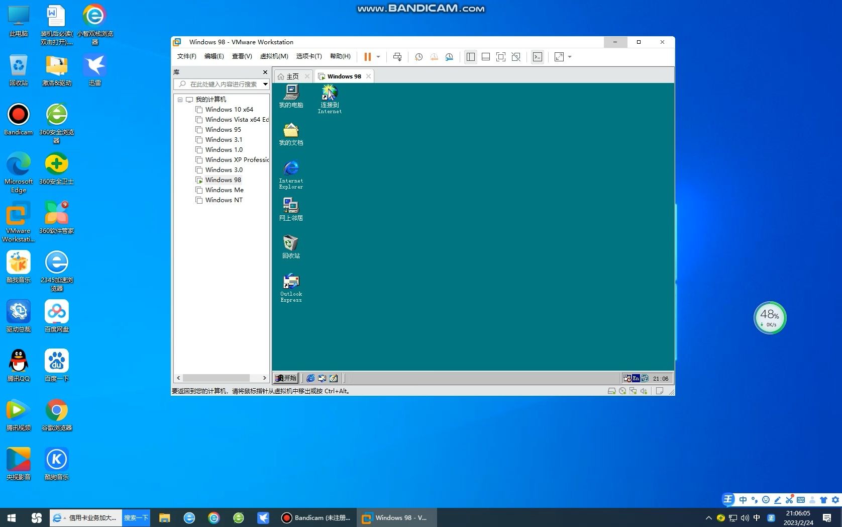
Task: Open the library search filter dropdown
Action: coord(266,84)
